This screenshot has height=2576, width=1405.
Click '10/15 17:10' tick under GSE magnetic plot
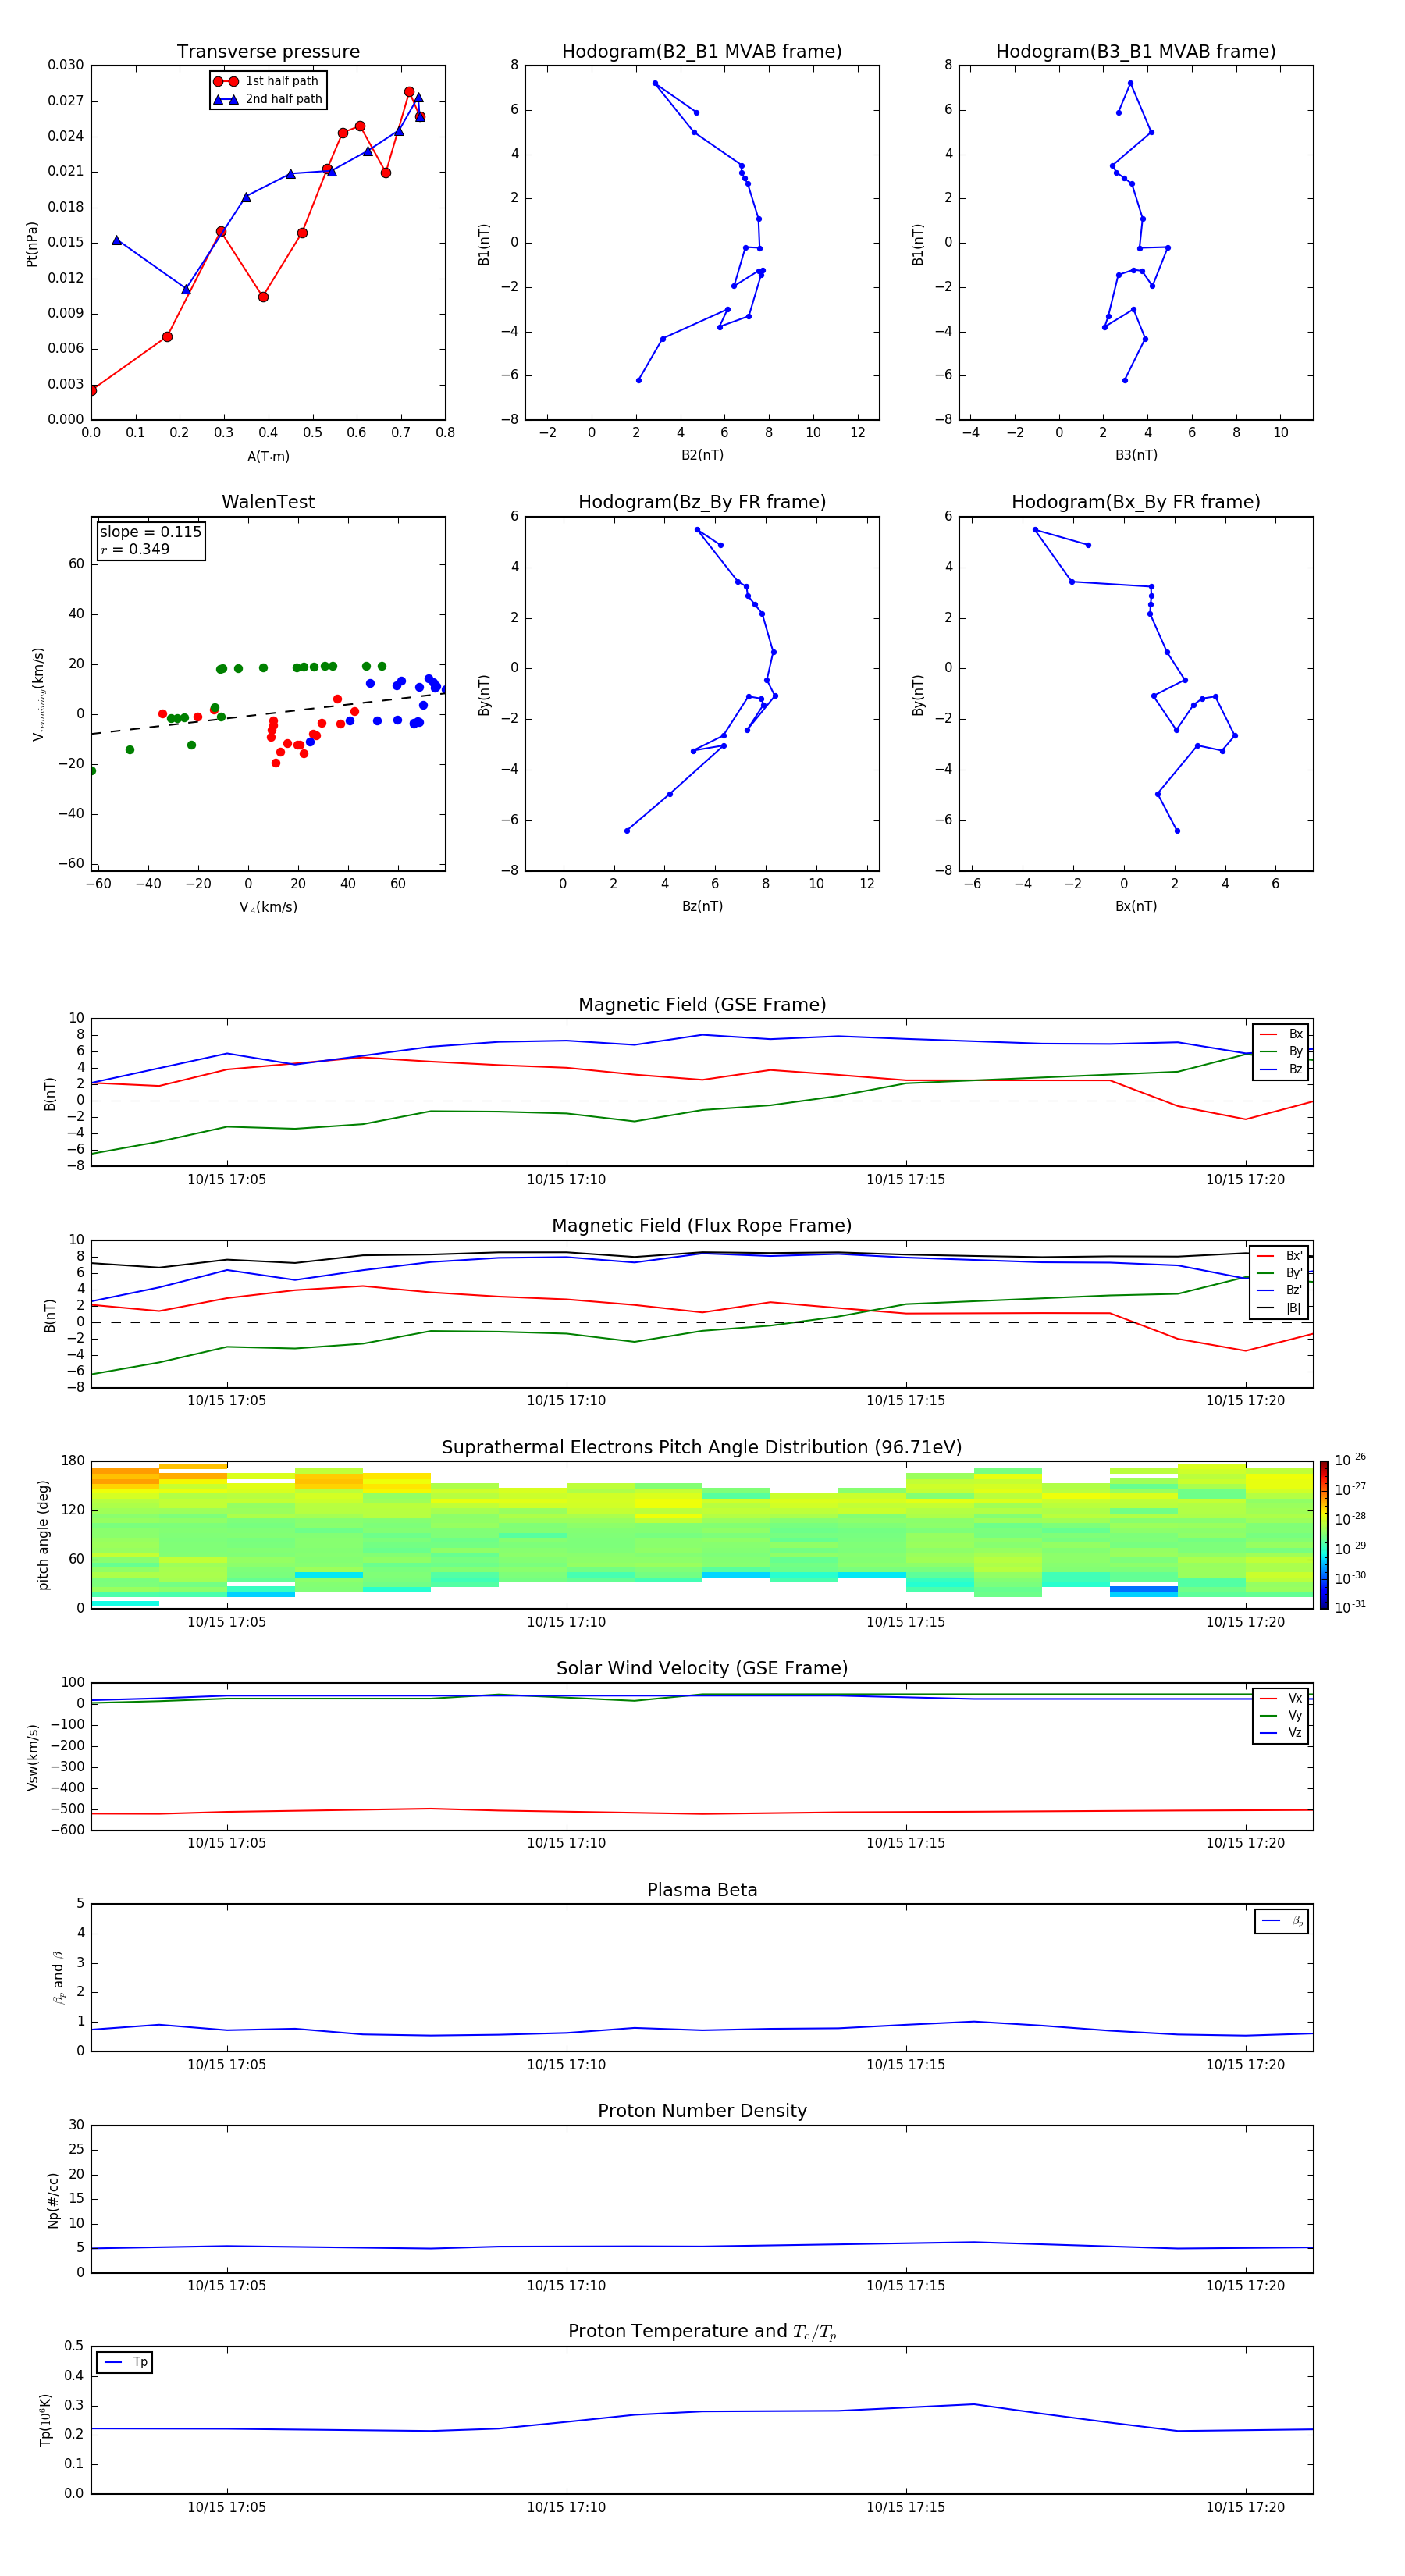click(566, 1180)
